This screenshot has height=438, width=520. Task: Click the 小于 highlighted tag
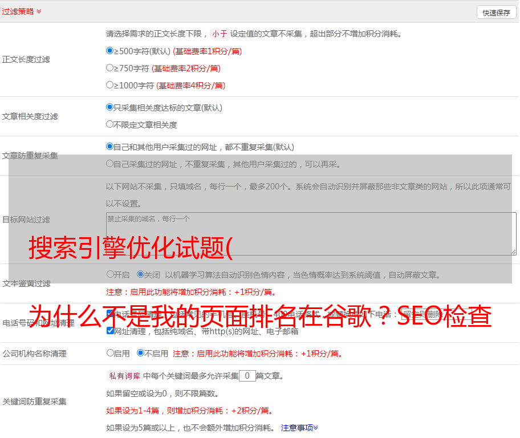[x=220, y=34]
